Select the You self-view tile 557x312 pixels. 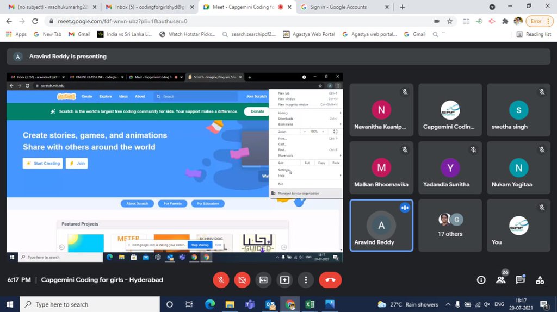point(518,226)
